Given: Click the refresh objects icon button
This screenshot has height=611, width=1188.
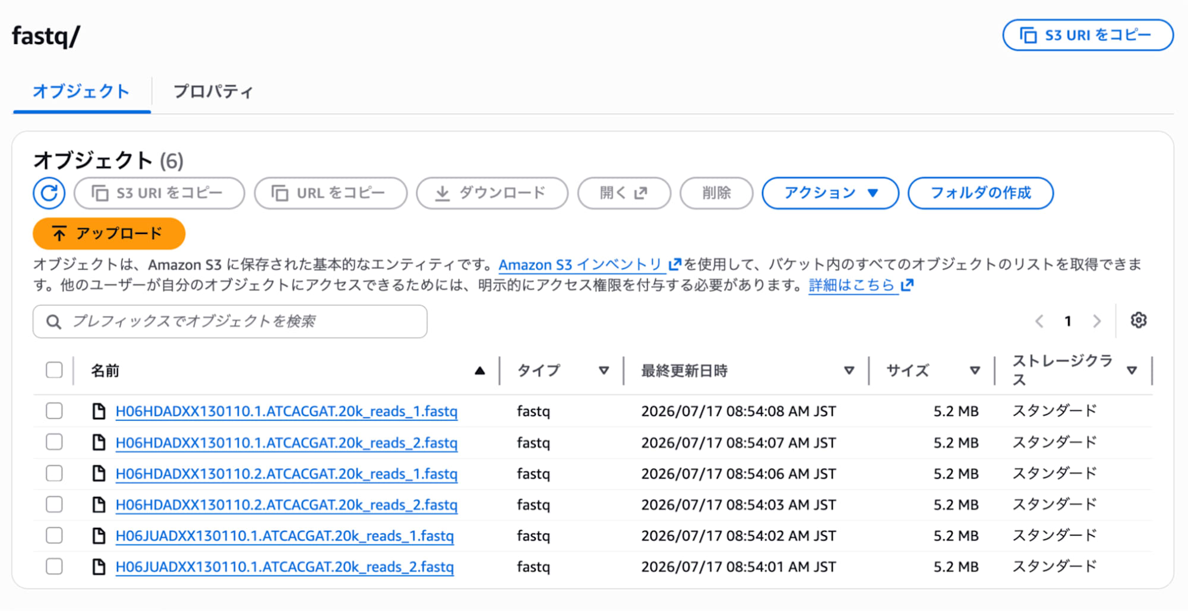Looking at the screenshot, I should (49, 193).
